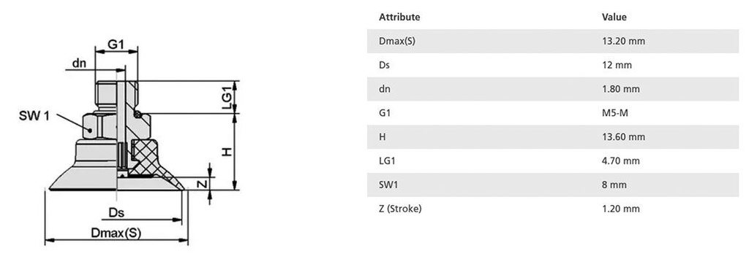Select the Z (Stroke) row

pos(553,209)
